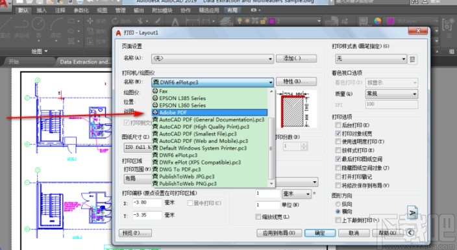Open the 输出 ribbon tab
457x250 pixels.
pos(139,11)
